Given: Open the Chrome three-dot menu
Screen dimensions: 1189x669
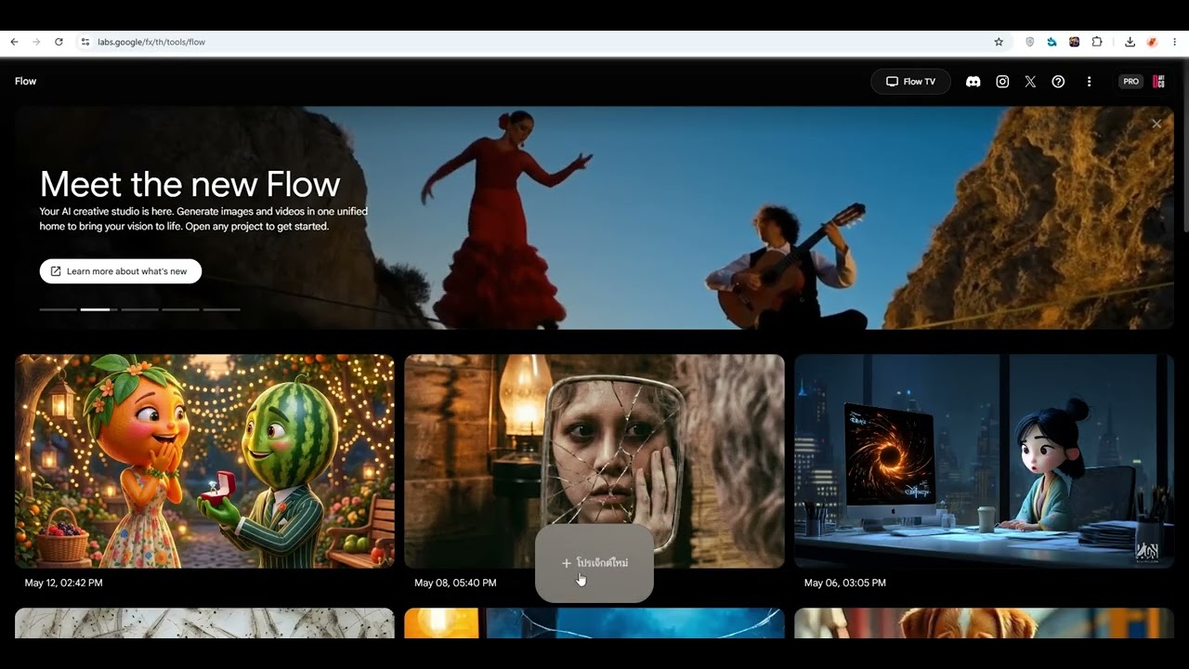Looking at the screenshot, I should point(1175,42).
